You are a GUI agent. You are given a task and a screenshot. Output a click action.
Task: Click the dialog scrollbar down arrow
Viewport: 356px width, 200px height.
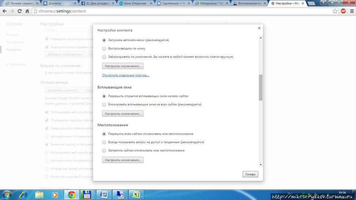click(x=261, y=165)
